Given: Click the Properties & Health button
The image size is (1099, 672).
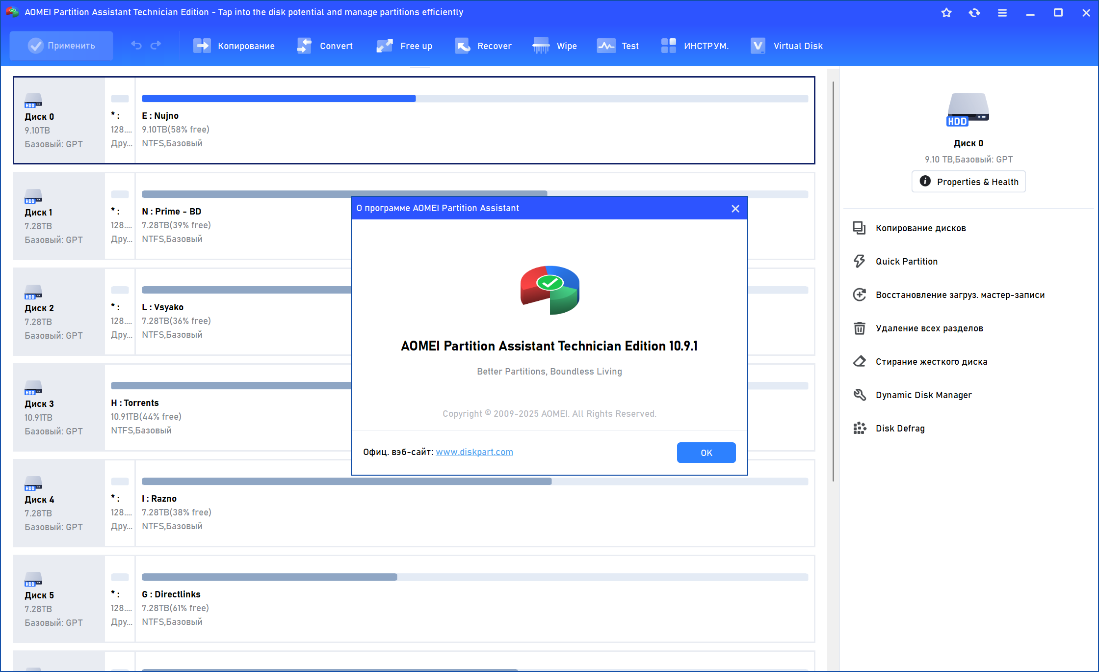Looking at the screenshot, I should (x=968, y=182).
